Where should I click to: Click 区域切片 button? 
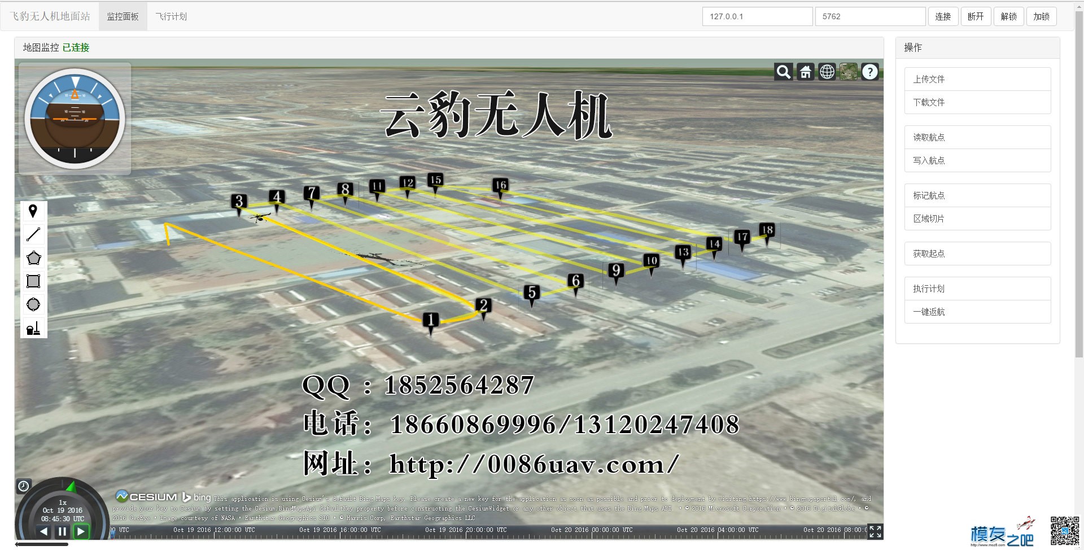pyautogui.click(x=977, y=219)
